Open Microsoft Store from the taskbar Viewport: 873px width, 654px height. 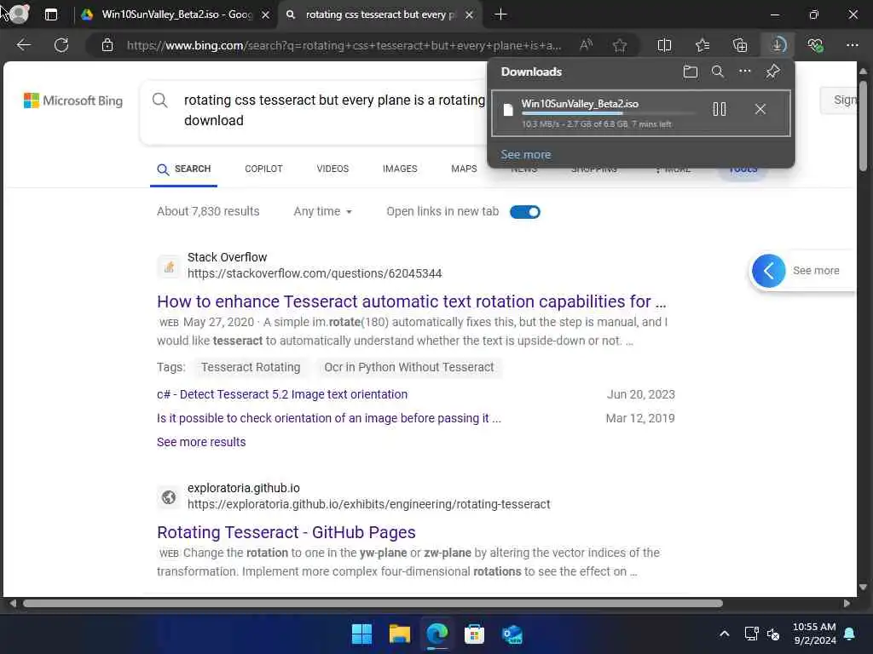(474, 634)
